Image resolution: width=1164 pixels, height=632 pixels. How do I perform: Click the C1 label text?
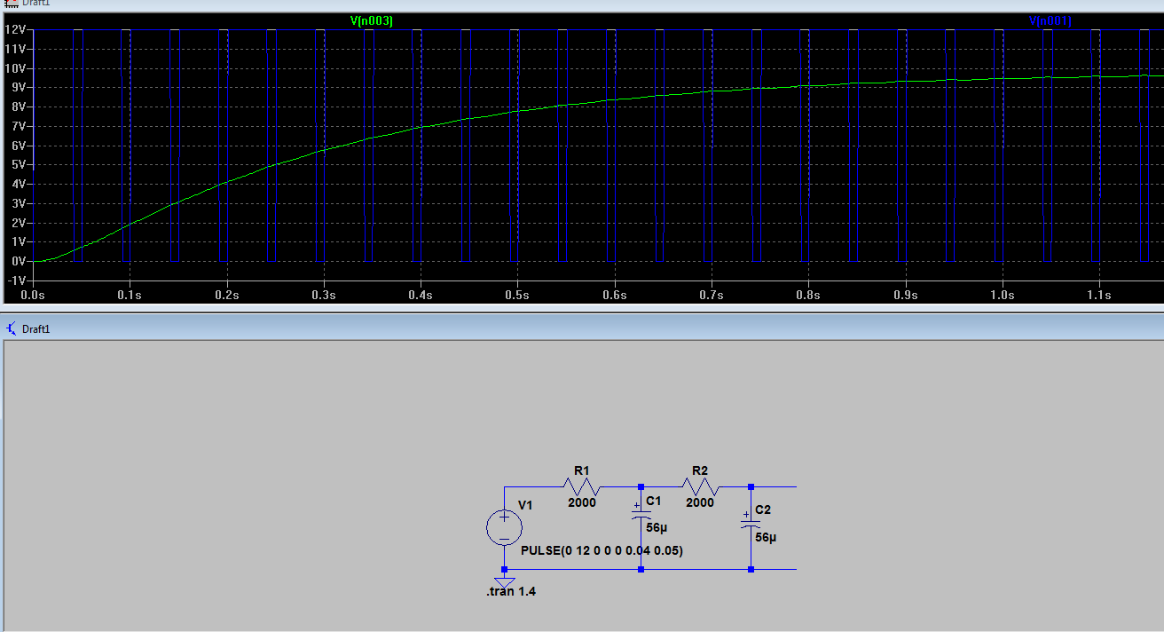[x=654, y=501]
